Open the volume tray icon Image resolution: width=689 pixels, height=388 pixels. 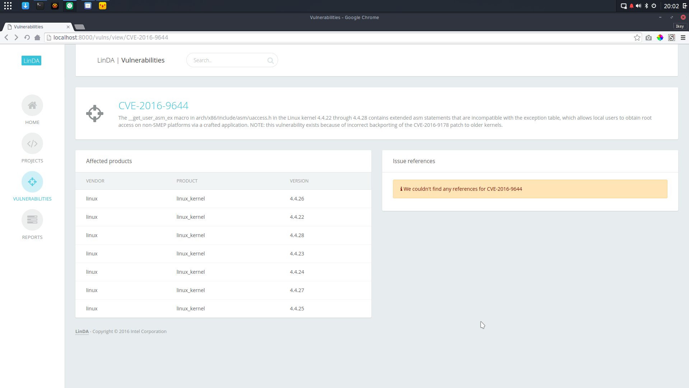[639, 6]
